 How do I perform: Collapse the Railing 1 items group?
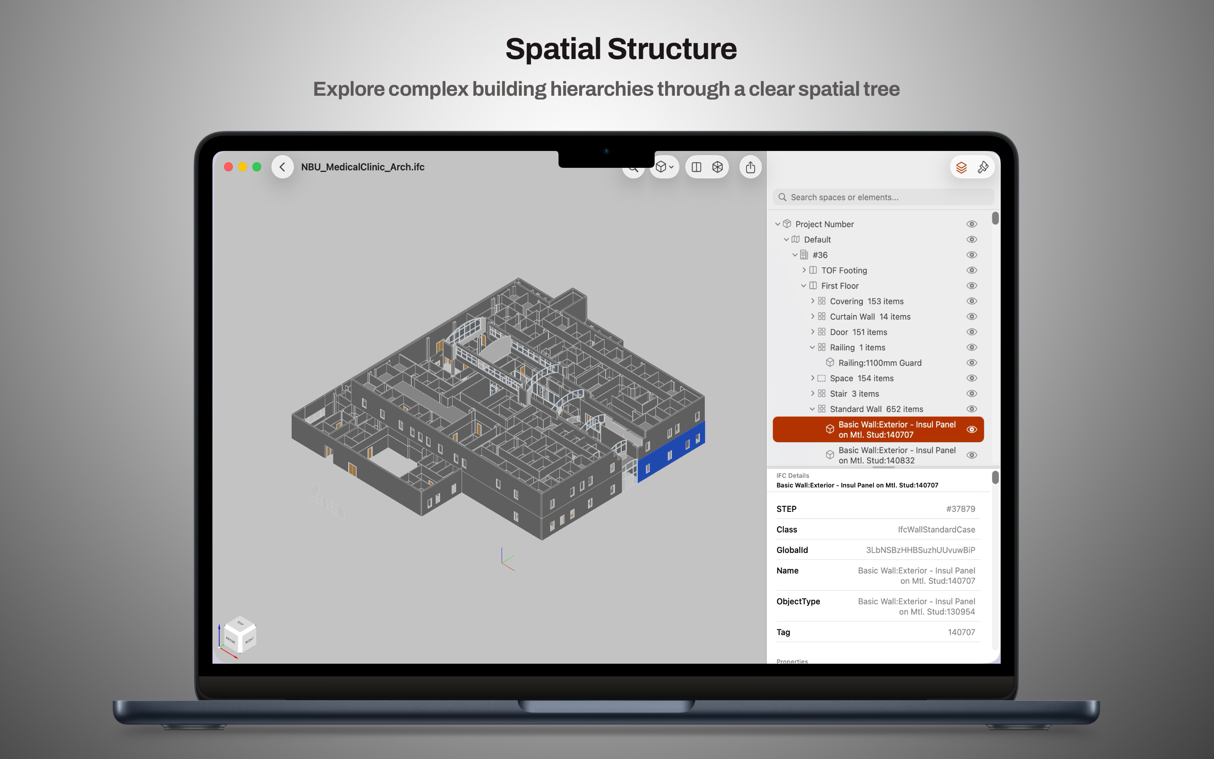812,347
